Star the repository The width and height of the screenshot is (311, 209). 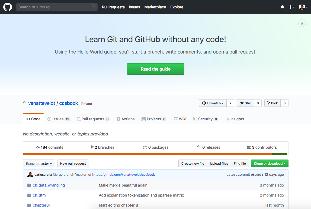pos(246,103)
